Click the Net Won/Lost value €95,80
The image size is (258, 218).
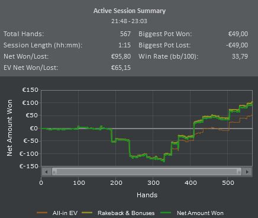[x=121, y=56]
